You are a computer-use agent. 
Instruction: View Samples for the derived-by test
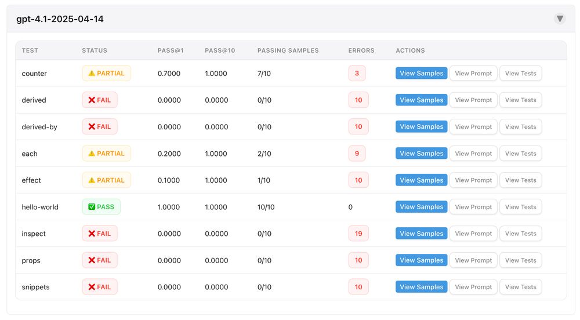(x=421, y=126)
